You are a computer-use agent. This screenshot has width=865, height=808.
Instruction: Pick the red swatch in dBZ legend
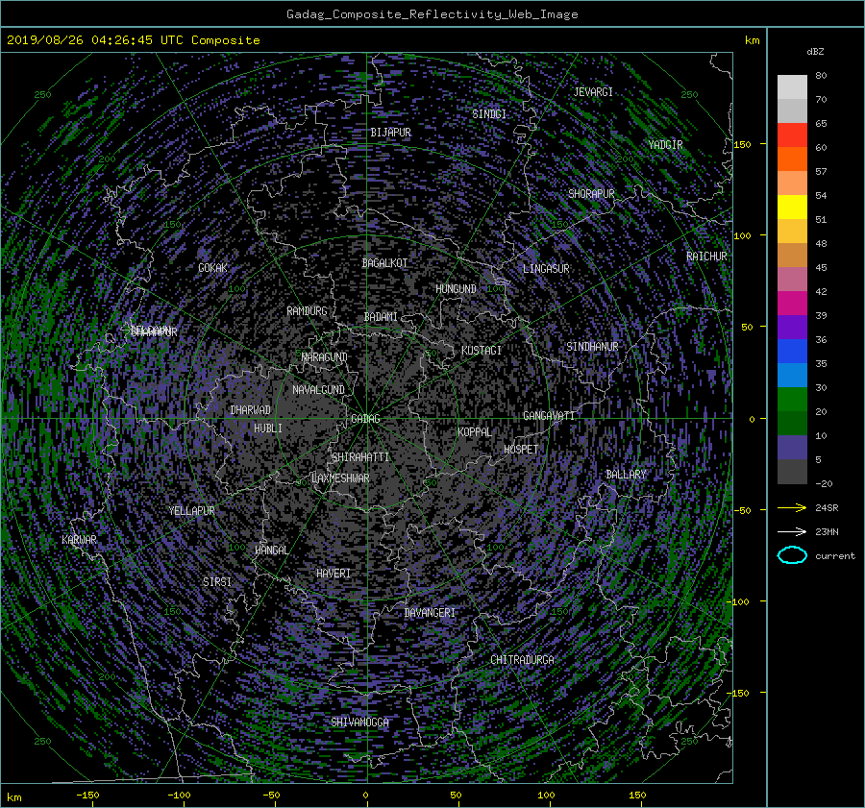click(x=792, y=135)
